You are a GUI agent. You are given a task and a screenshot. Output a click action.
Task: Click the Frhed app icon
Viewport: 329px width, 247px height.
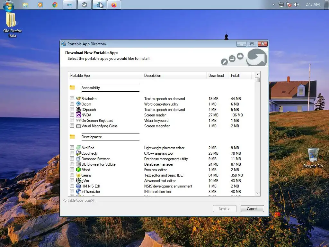(78, 169)
